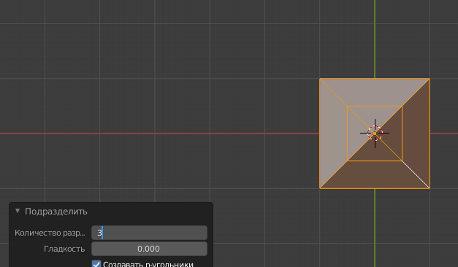Select the left light-gray outer face
458x267 pixels.
[x=334, y=133]
